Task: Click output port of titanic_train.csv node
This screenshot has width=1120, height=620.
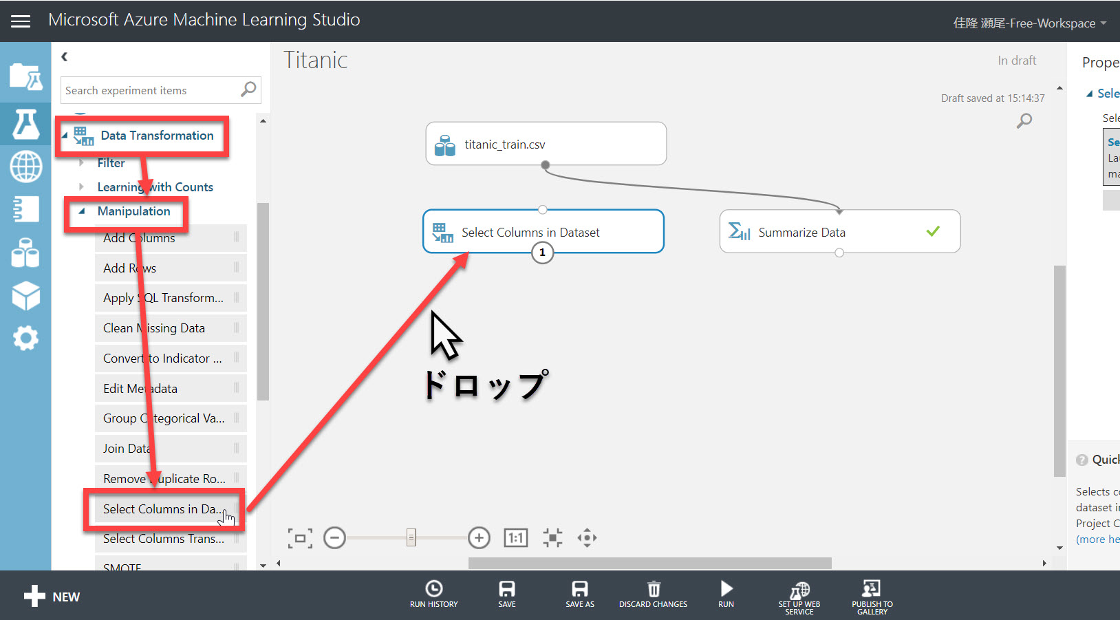Action: [545, 165]
